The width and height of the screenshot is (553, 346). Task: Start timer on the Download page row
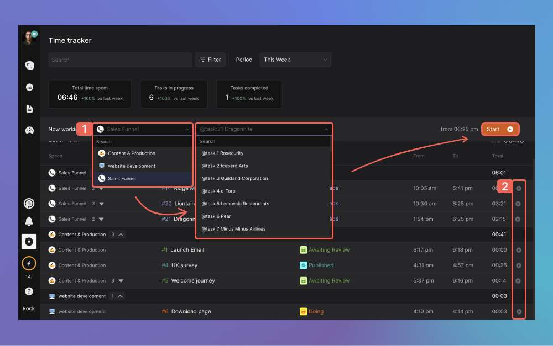(518, 312)
